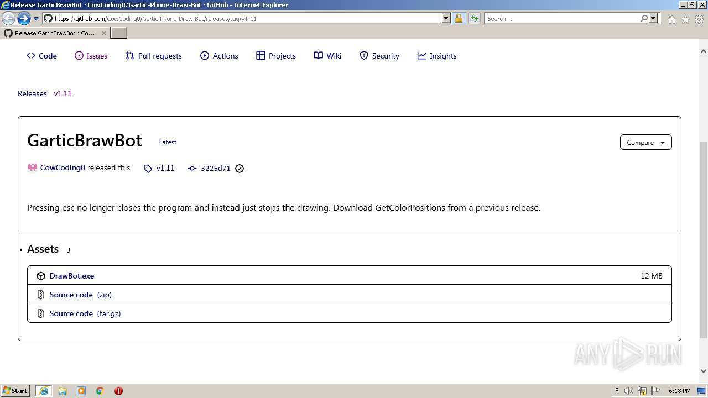The image size is (708, 398).
Task: Open the Pull requests tab
Action: coord(154,56)
